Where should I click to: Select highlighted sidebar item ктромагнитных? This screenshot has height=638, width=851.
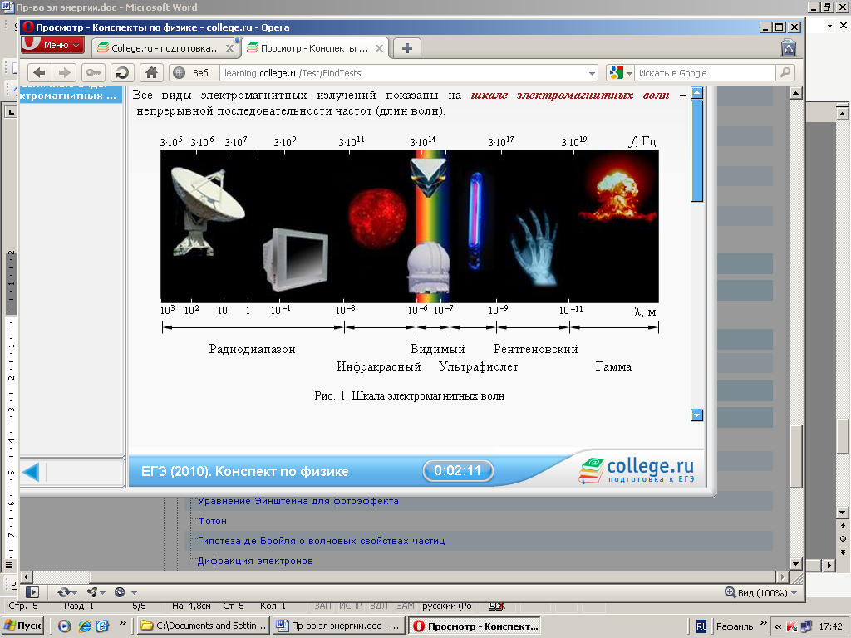[71, 96]
